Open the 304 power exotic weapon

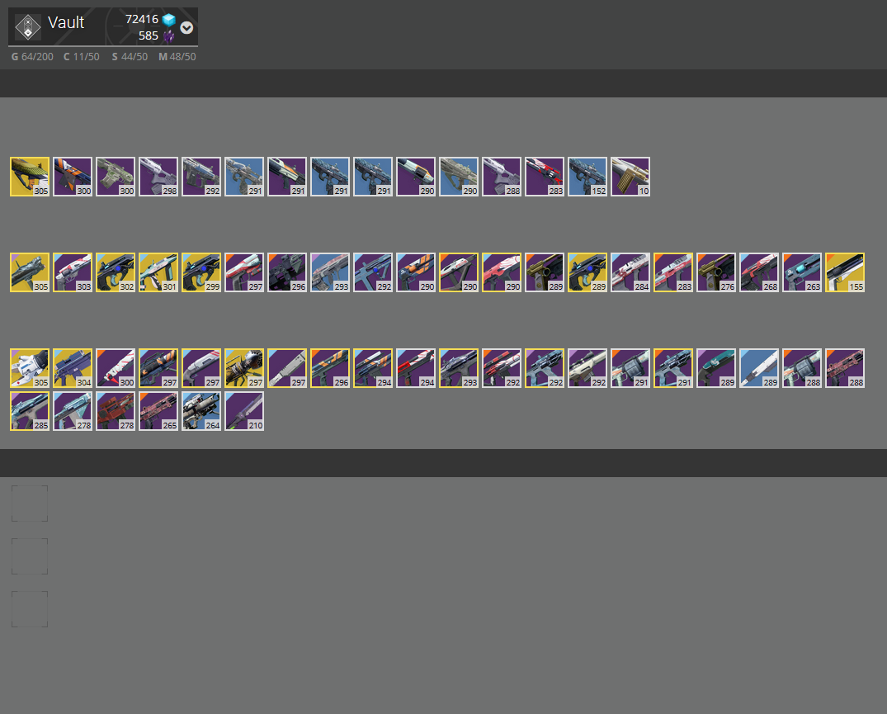click(x=73, y=368)
